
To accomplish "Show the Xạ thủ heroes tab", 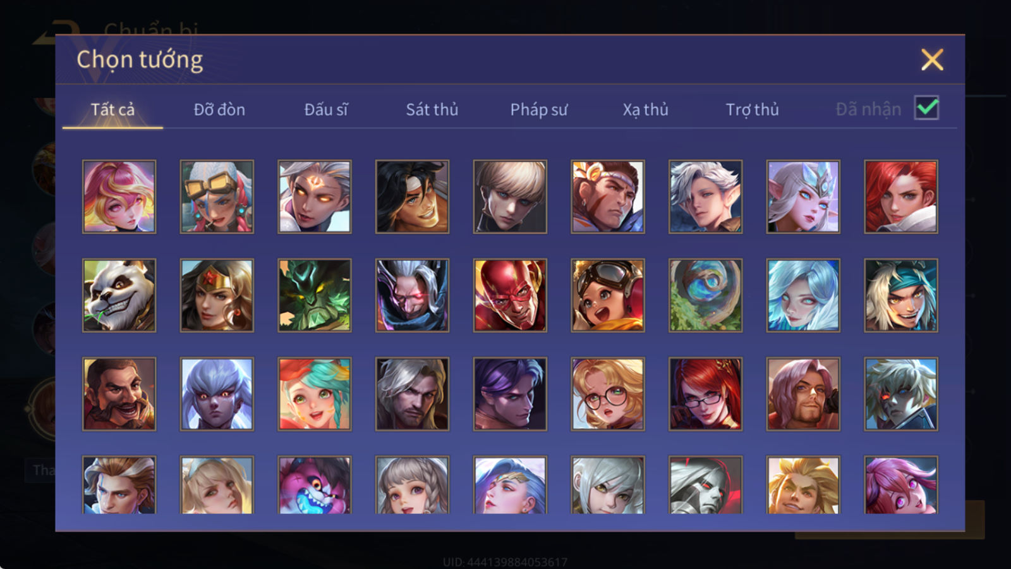I will pos(645,109).
